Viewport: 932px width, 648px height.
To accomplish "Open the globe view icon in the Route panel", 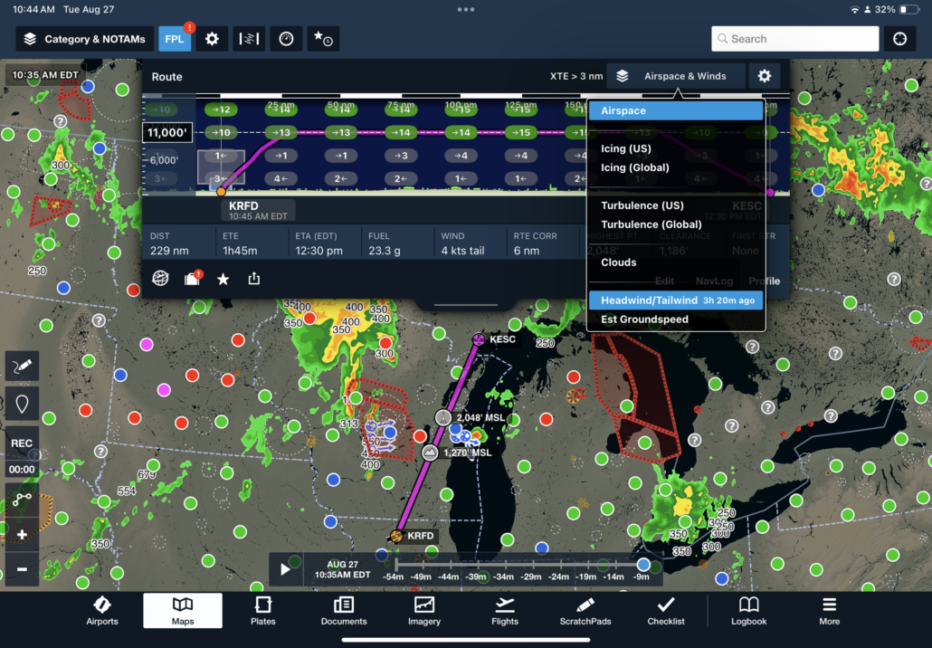I will 160,279.
